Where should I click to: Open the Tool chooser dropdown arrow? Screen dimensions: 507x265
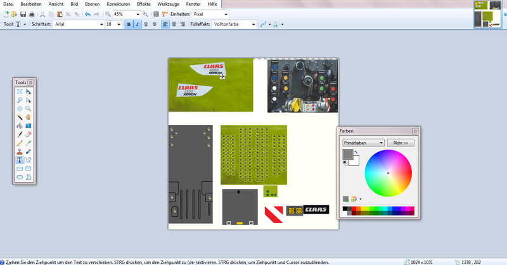click(25, 24)
